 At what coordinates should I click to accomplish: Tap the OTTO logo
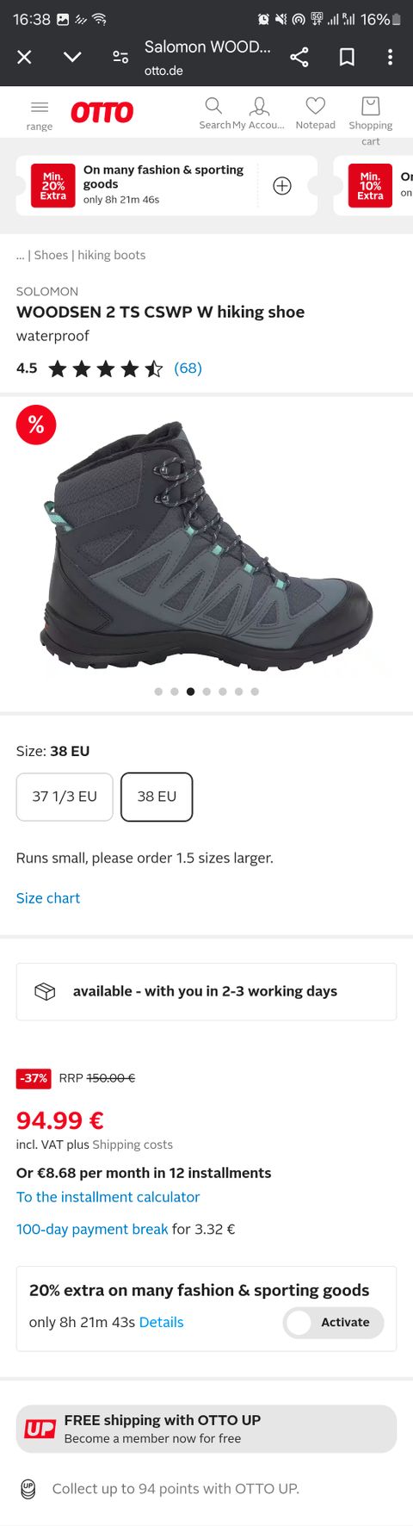point(102,112)
